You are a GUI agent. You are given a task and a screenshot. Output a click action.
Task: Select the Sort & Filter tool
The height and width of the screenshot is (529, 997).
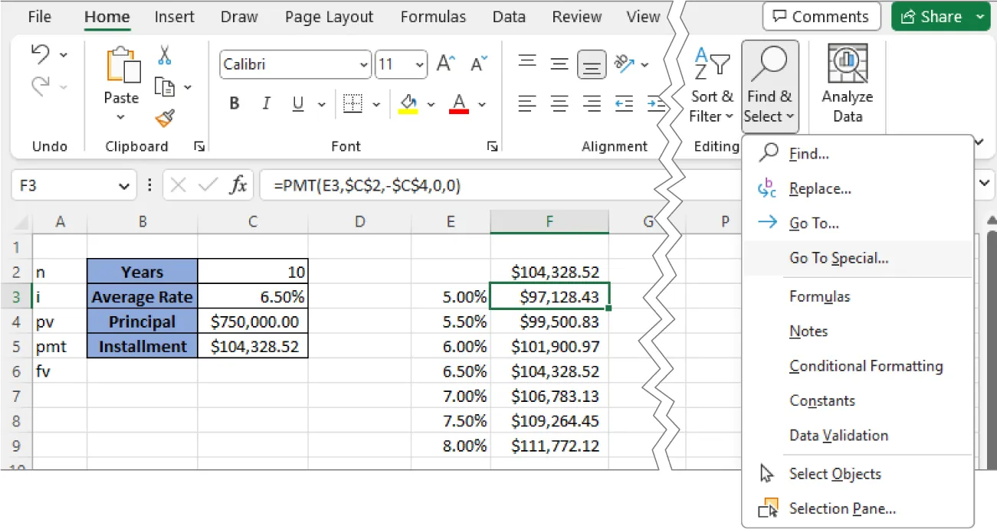[711, 84]
